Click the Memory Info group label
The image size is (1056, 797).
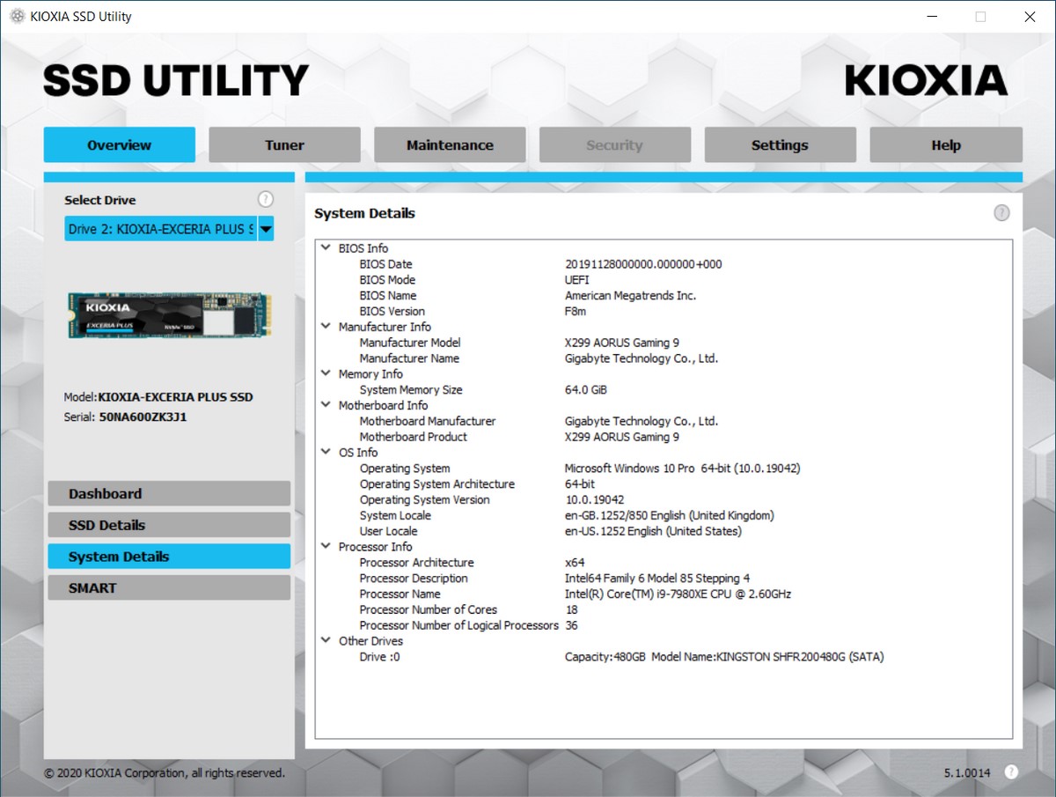[x=370, y=374]
